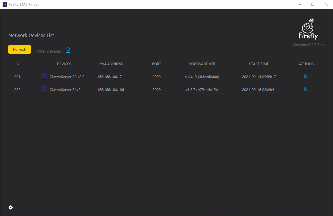This screenshot has height=216, width=333.
Task: Open stats chart icon for ClusterServer R2 v2.0
Action: [x=306, y=76]
